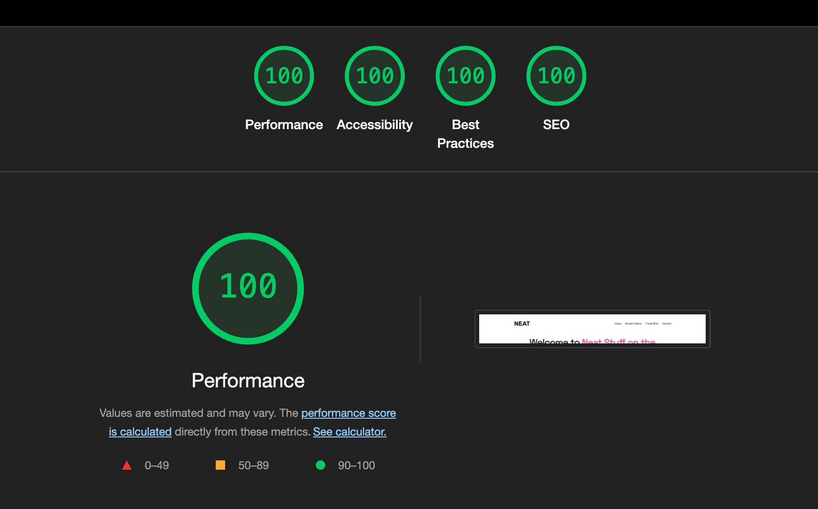The height and width of the screenshot is (509, 818).
Task: Click the Performance score gauge in summary row
Action: click(284, 76)
